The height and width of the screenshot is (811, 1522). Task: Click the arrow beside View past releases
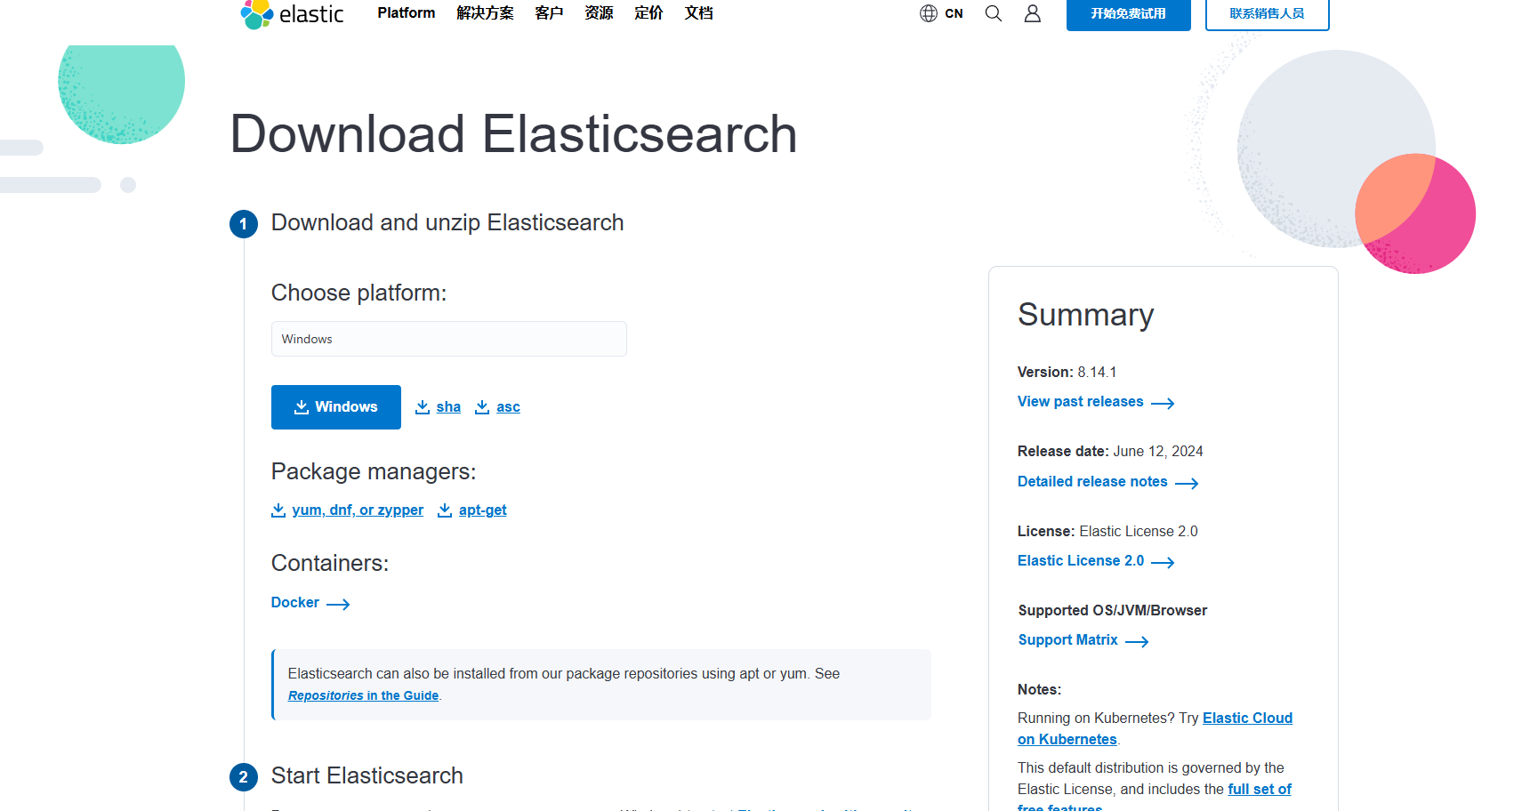(1164, 403)
